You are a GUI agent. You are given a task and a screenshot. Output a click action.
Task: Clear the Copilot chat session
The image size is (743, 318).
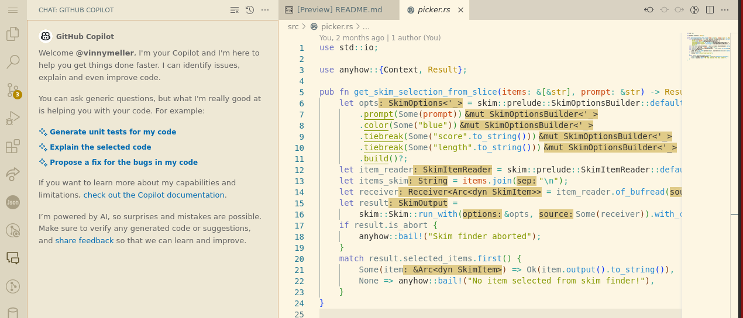235,10
